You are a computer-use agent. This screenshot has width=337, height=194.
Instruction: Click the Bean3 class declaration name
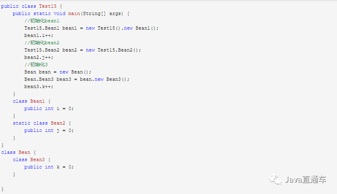pyautogui.click(x=37, y=160)
